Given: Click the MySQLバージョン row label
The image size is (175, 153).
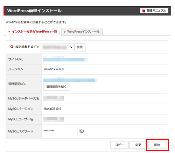Looking at the screenshot, I should click(21, 109).
